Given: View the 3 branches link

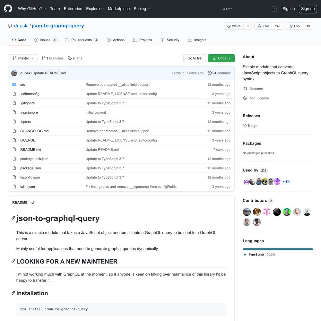Looking at the screenshot, I should click(53, 58).
